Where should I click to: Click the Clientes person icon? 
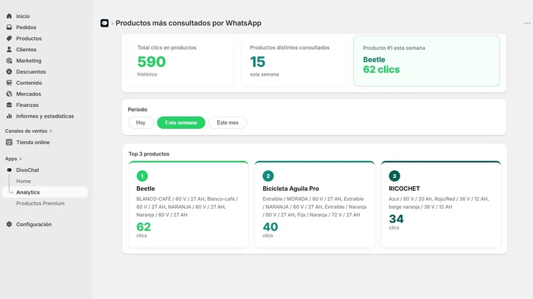tap(9, 49)
